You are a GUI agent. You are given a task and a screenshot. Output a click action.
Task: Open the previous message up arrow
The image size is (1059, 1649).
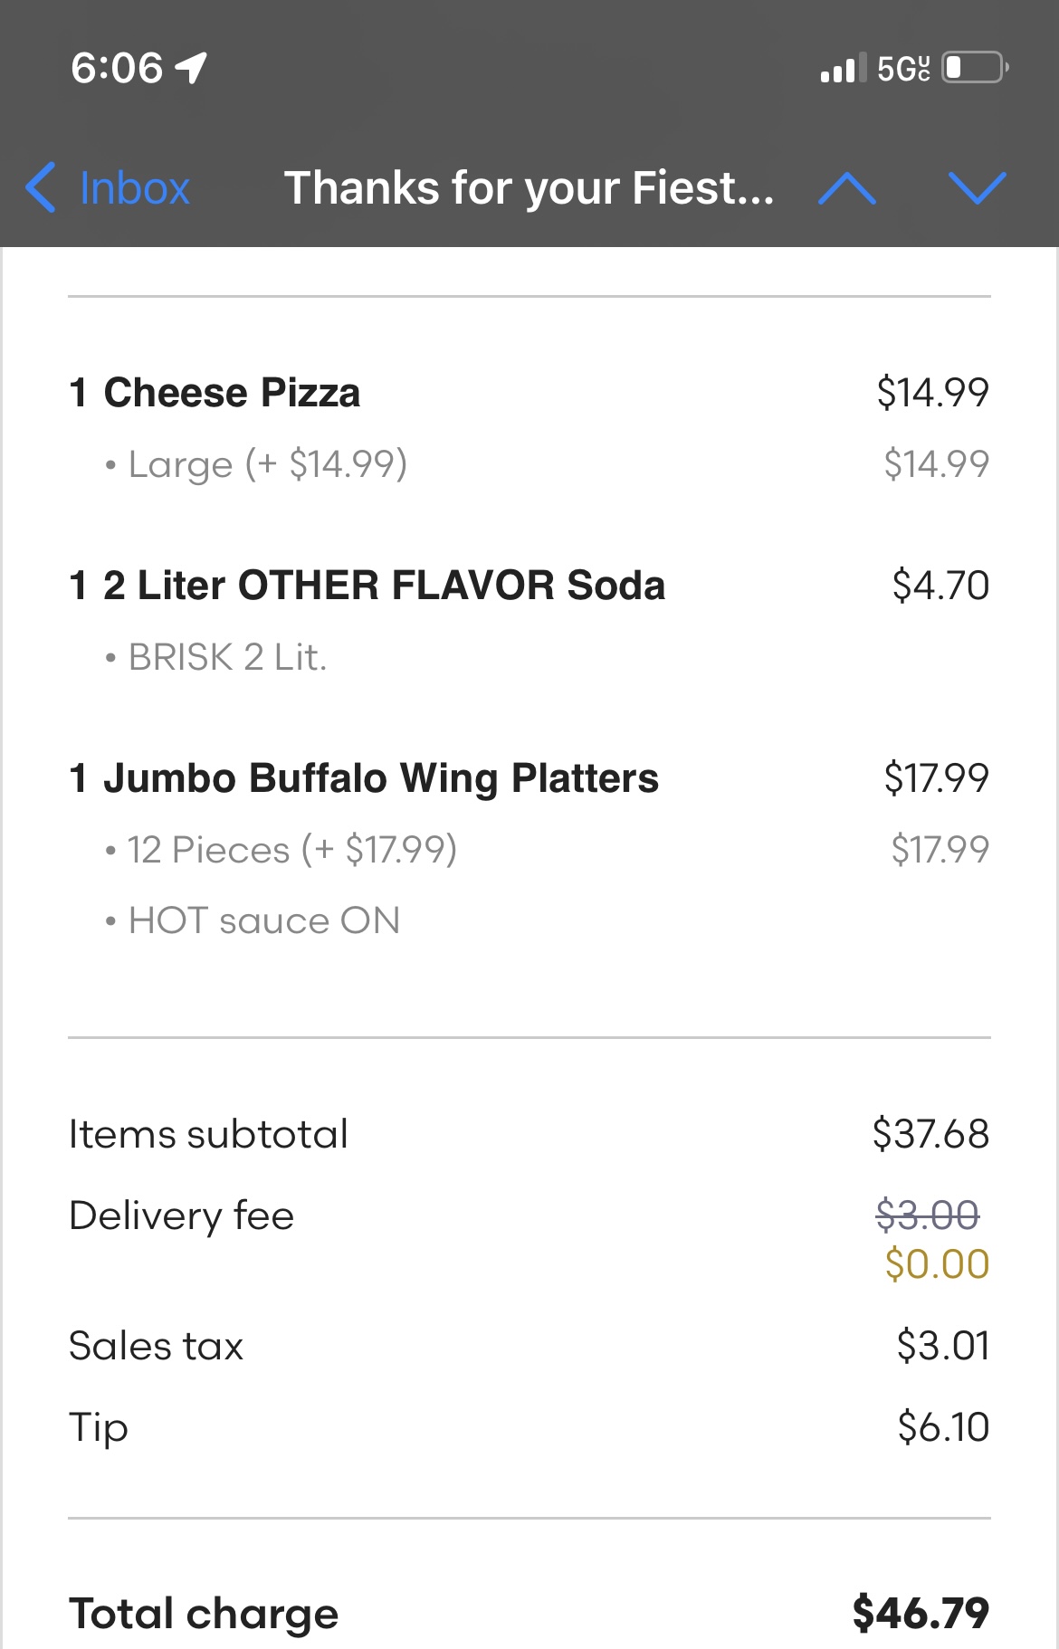pyautogui.click(x=846, y=188)
